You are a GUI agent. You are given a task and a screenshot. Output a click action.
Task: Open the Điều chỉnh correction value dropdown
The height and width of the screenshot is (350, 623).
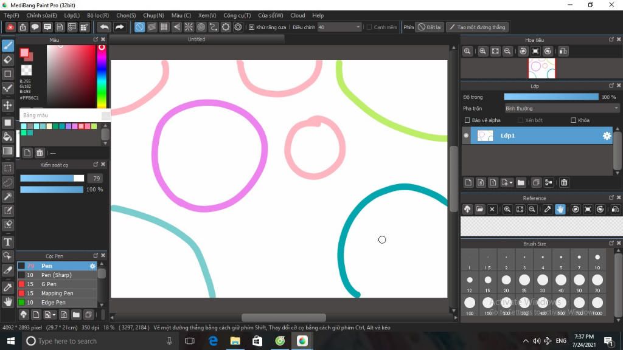(339, 27)
